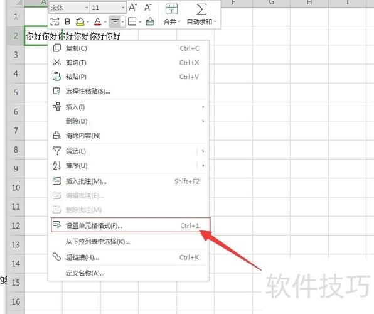Click the decrease font size icon
Screen dimensions: 374x314
click(148, 8)
